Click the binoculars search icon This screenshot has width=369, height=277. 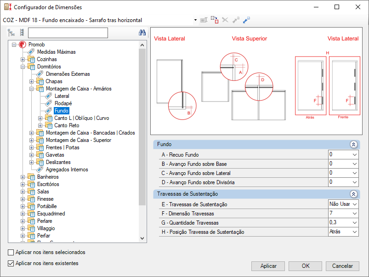click(x=142, y=33)
